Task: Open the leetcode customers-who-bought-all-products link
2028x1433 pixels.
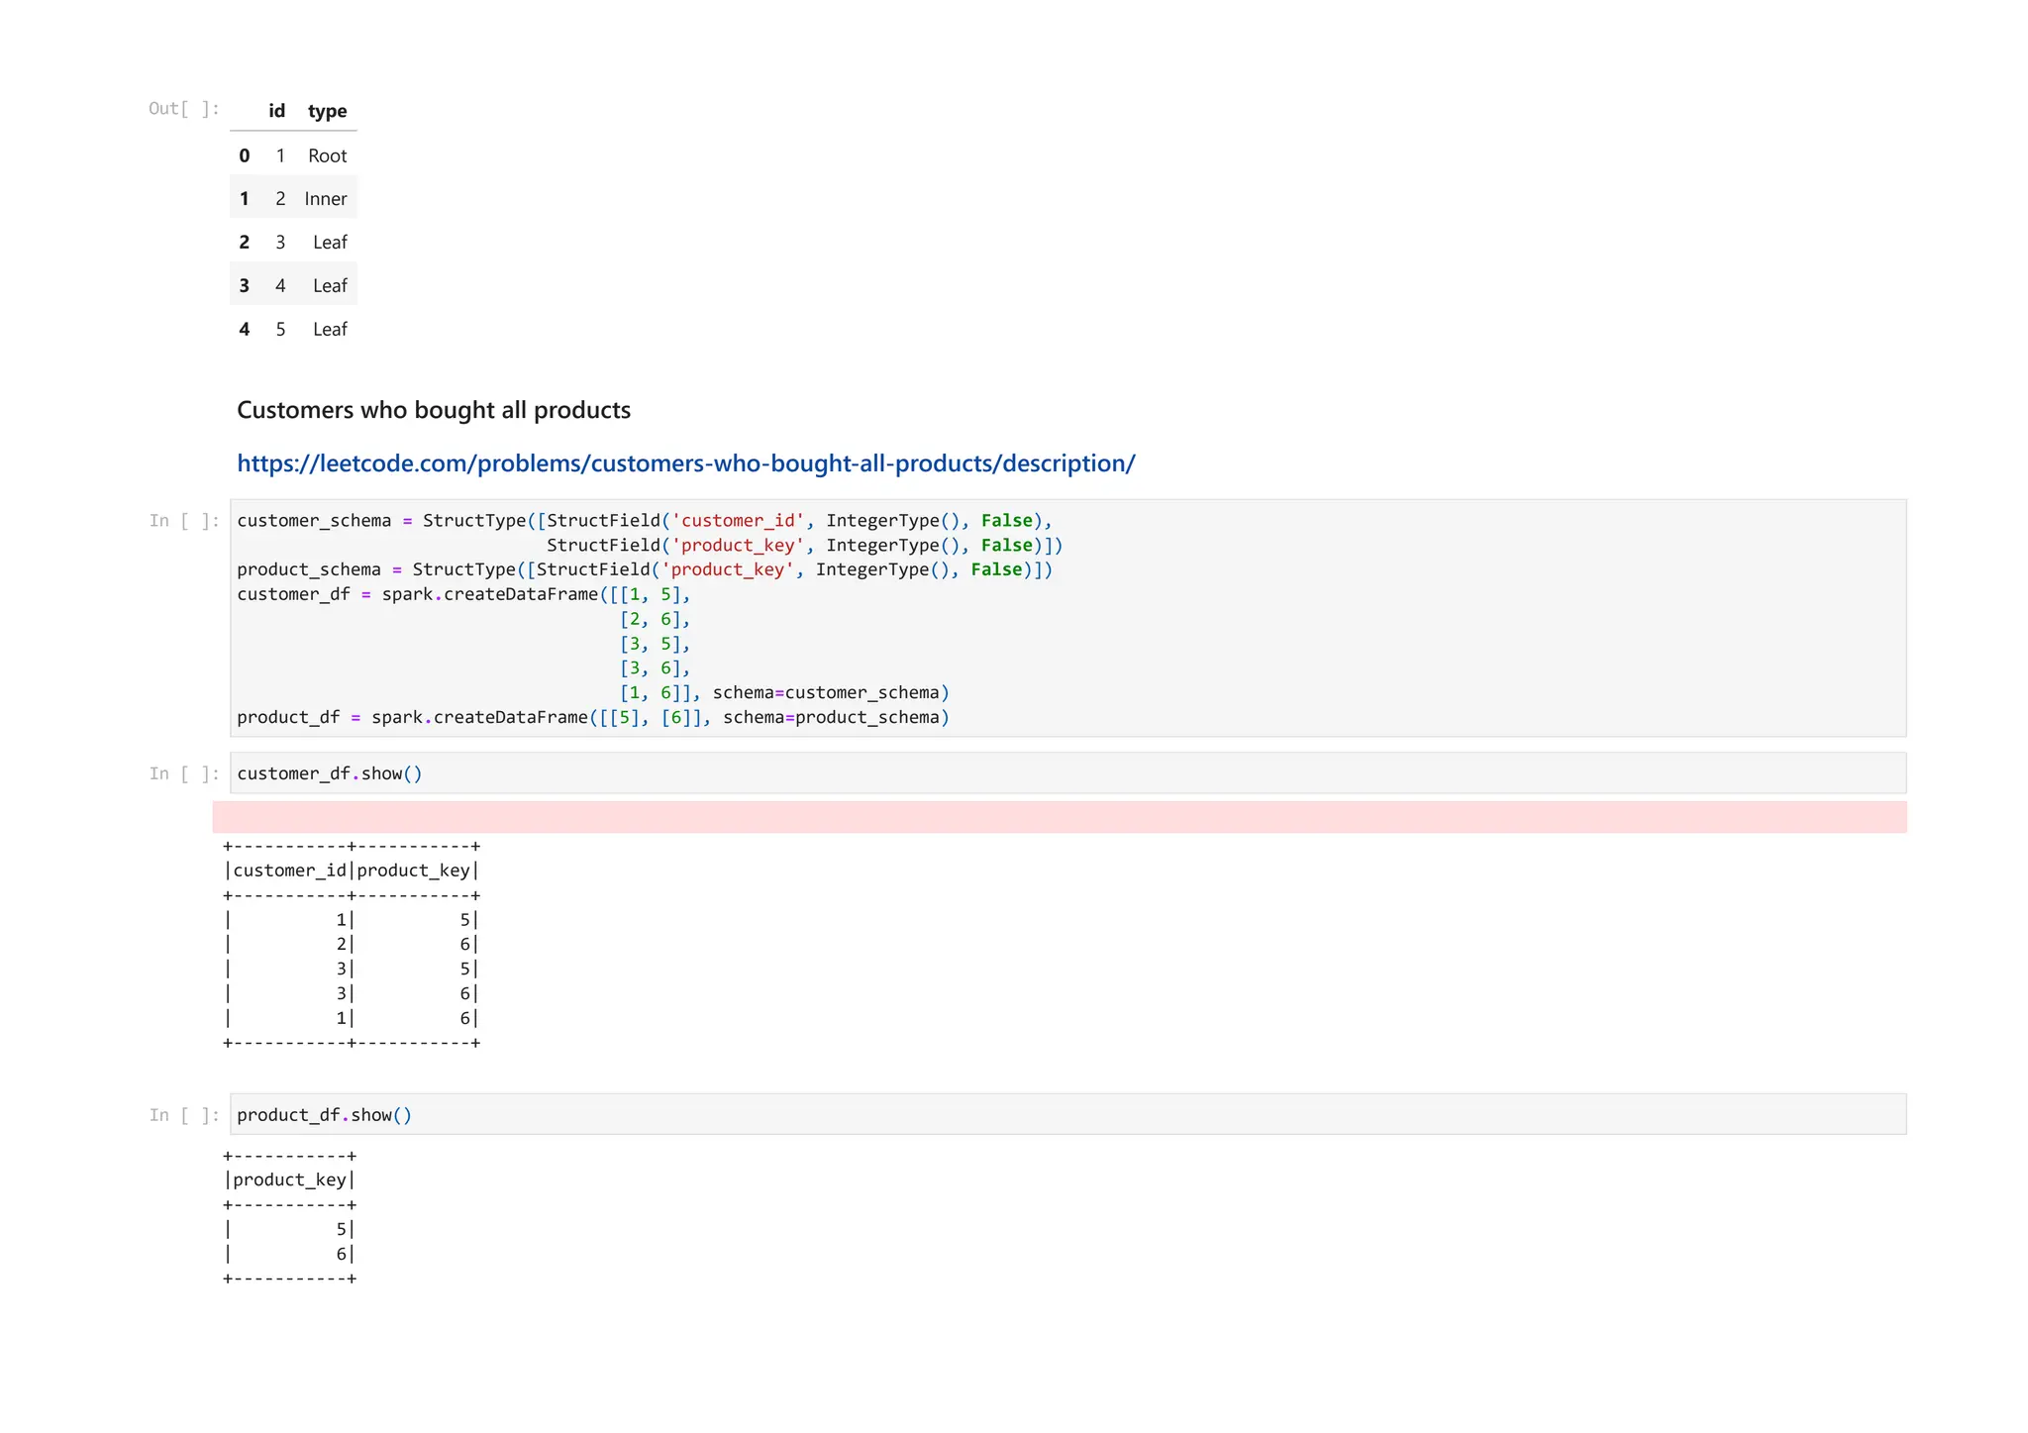Action: coord(685,463)
